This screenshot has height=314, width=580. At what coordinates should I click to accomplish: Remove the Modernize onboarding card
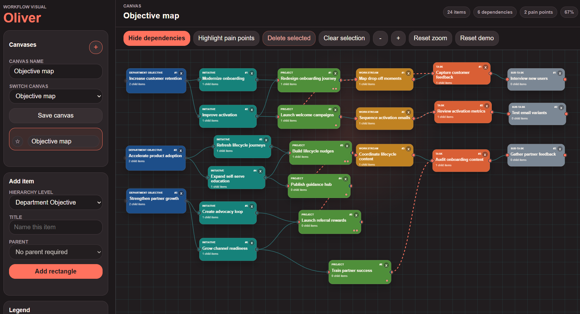[x=252, y=73]
